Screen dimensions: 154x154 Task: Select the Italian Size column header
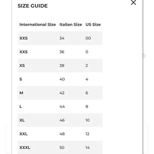[71, 24]
